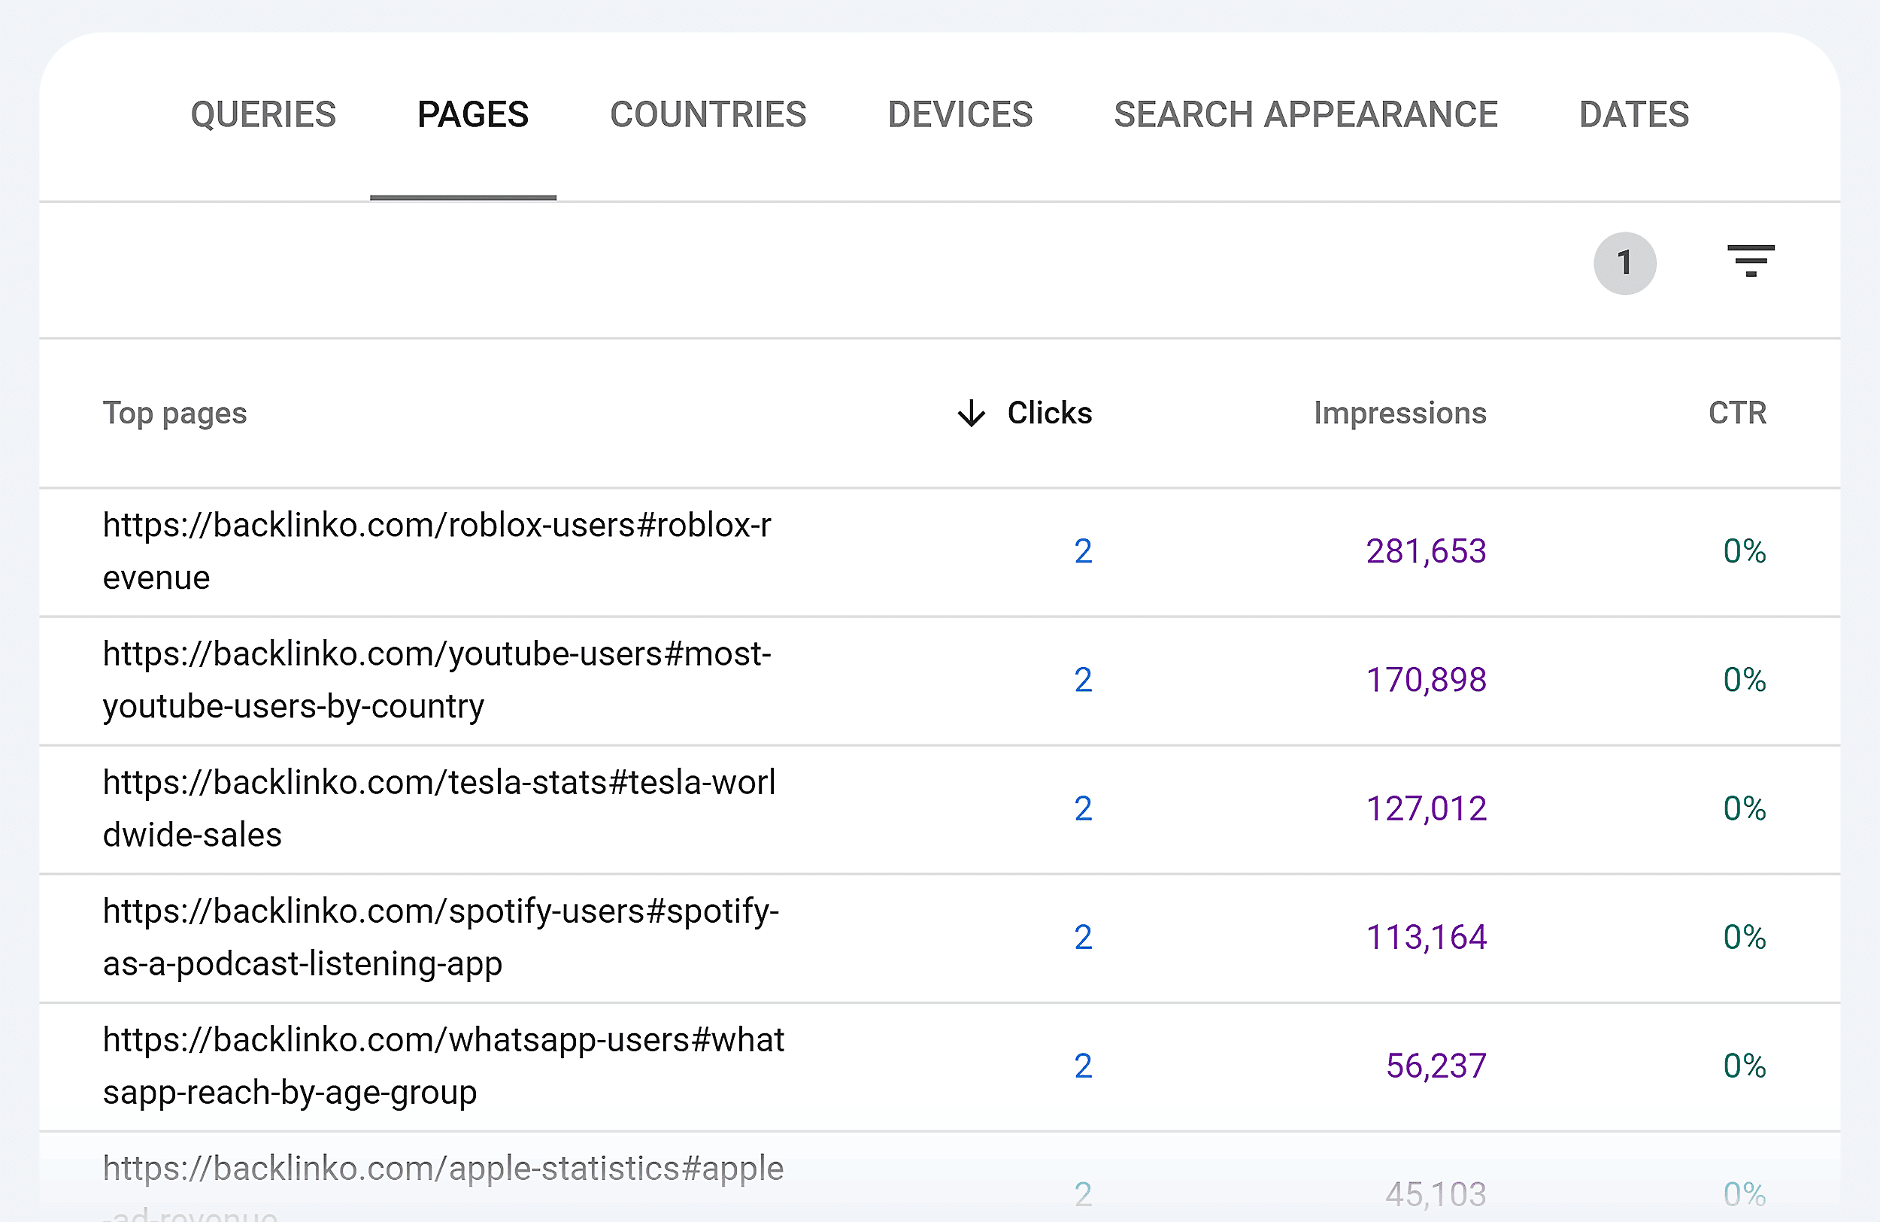Image resolution: width=1880 pixels, height=1222 pixels.
Task: Open the tesla-stats worldwide sales link
Action: [x=438, y=808]
